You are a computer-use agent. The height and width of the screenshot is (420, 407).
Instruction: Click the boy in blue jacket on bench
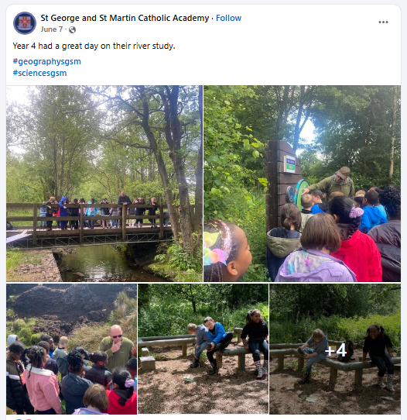pyautogui.click(x=217, y=344)
